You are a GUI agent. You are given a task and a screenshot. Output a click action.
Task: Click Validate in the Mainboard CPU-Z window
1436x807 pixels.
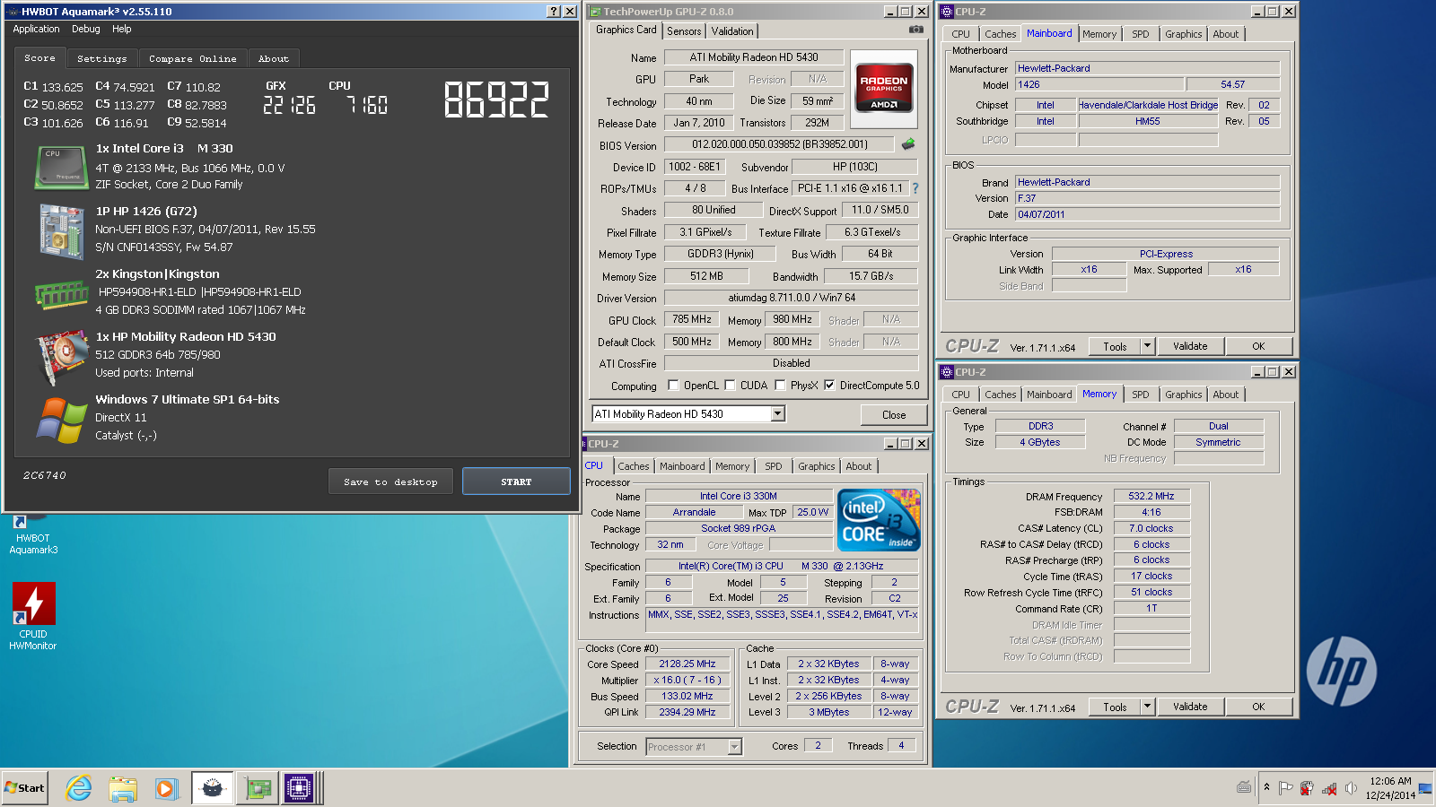click(x=1190, y=346)
